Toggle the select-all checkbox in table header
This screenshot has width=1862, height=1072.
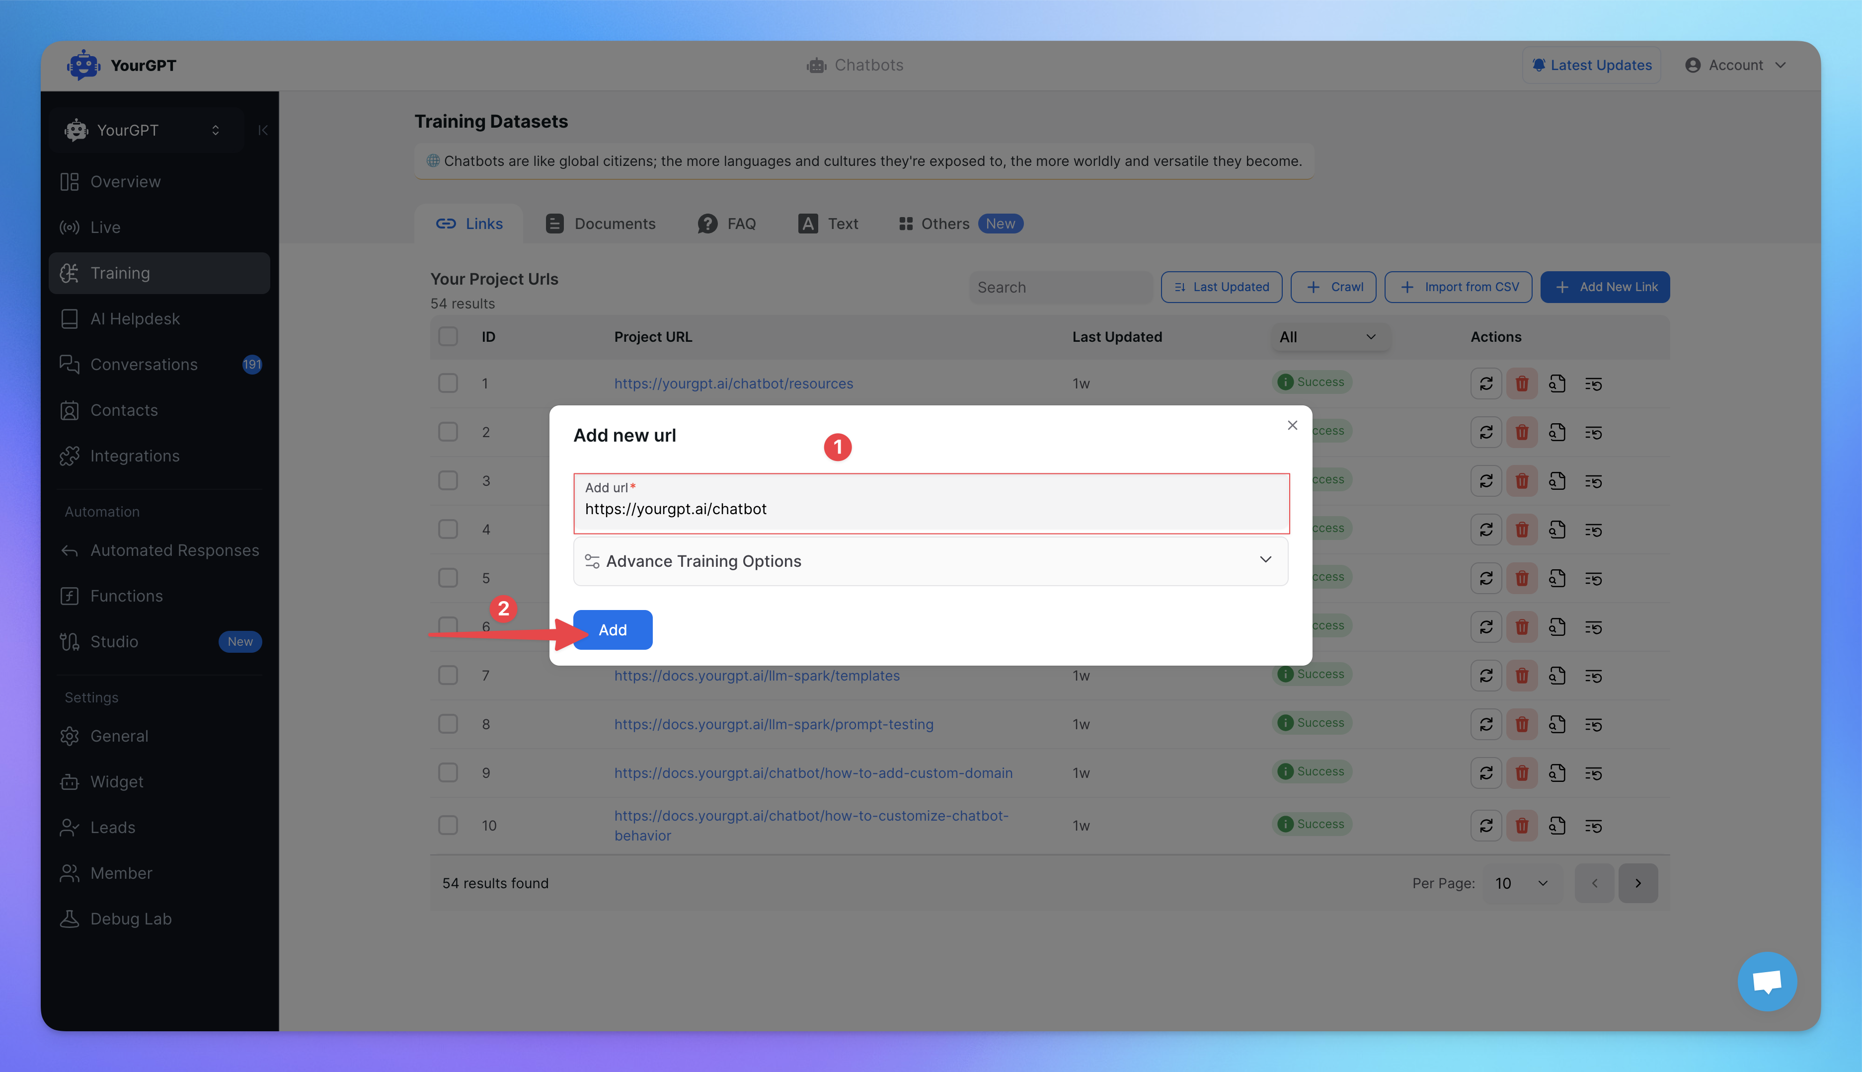[x=448, y=336]
